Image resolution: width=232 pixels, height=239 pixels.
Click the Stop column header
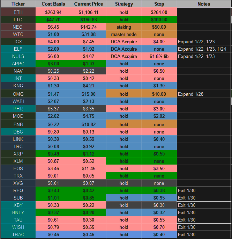point(159,4)
